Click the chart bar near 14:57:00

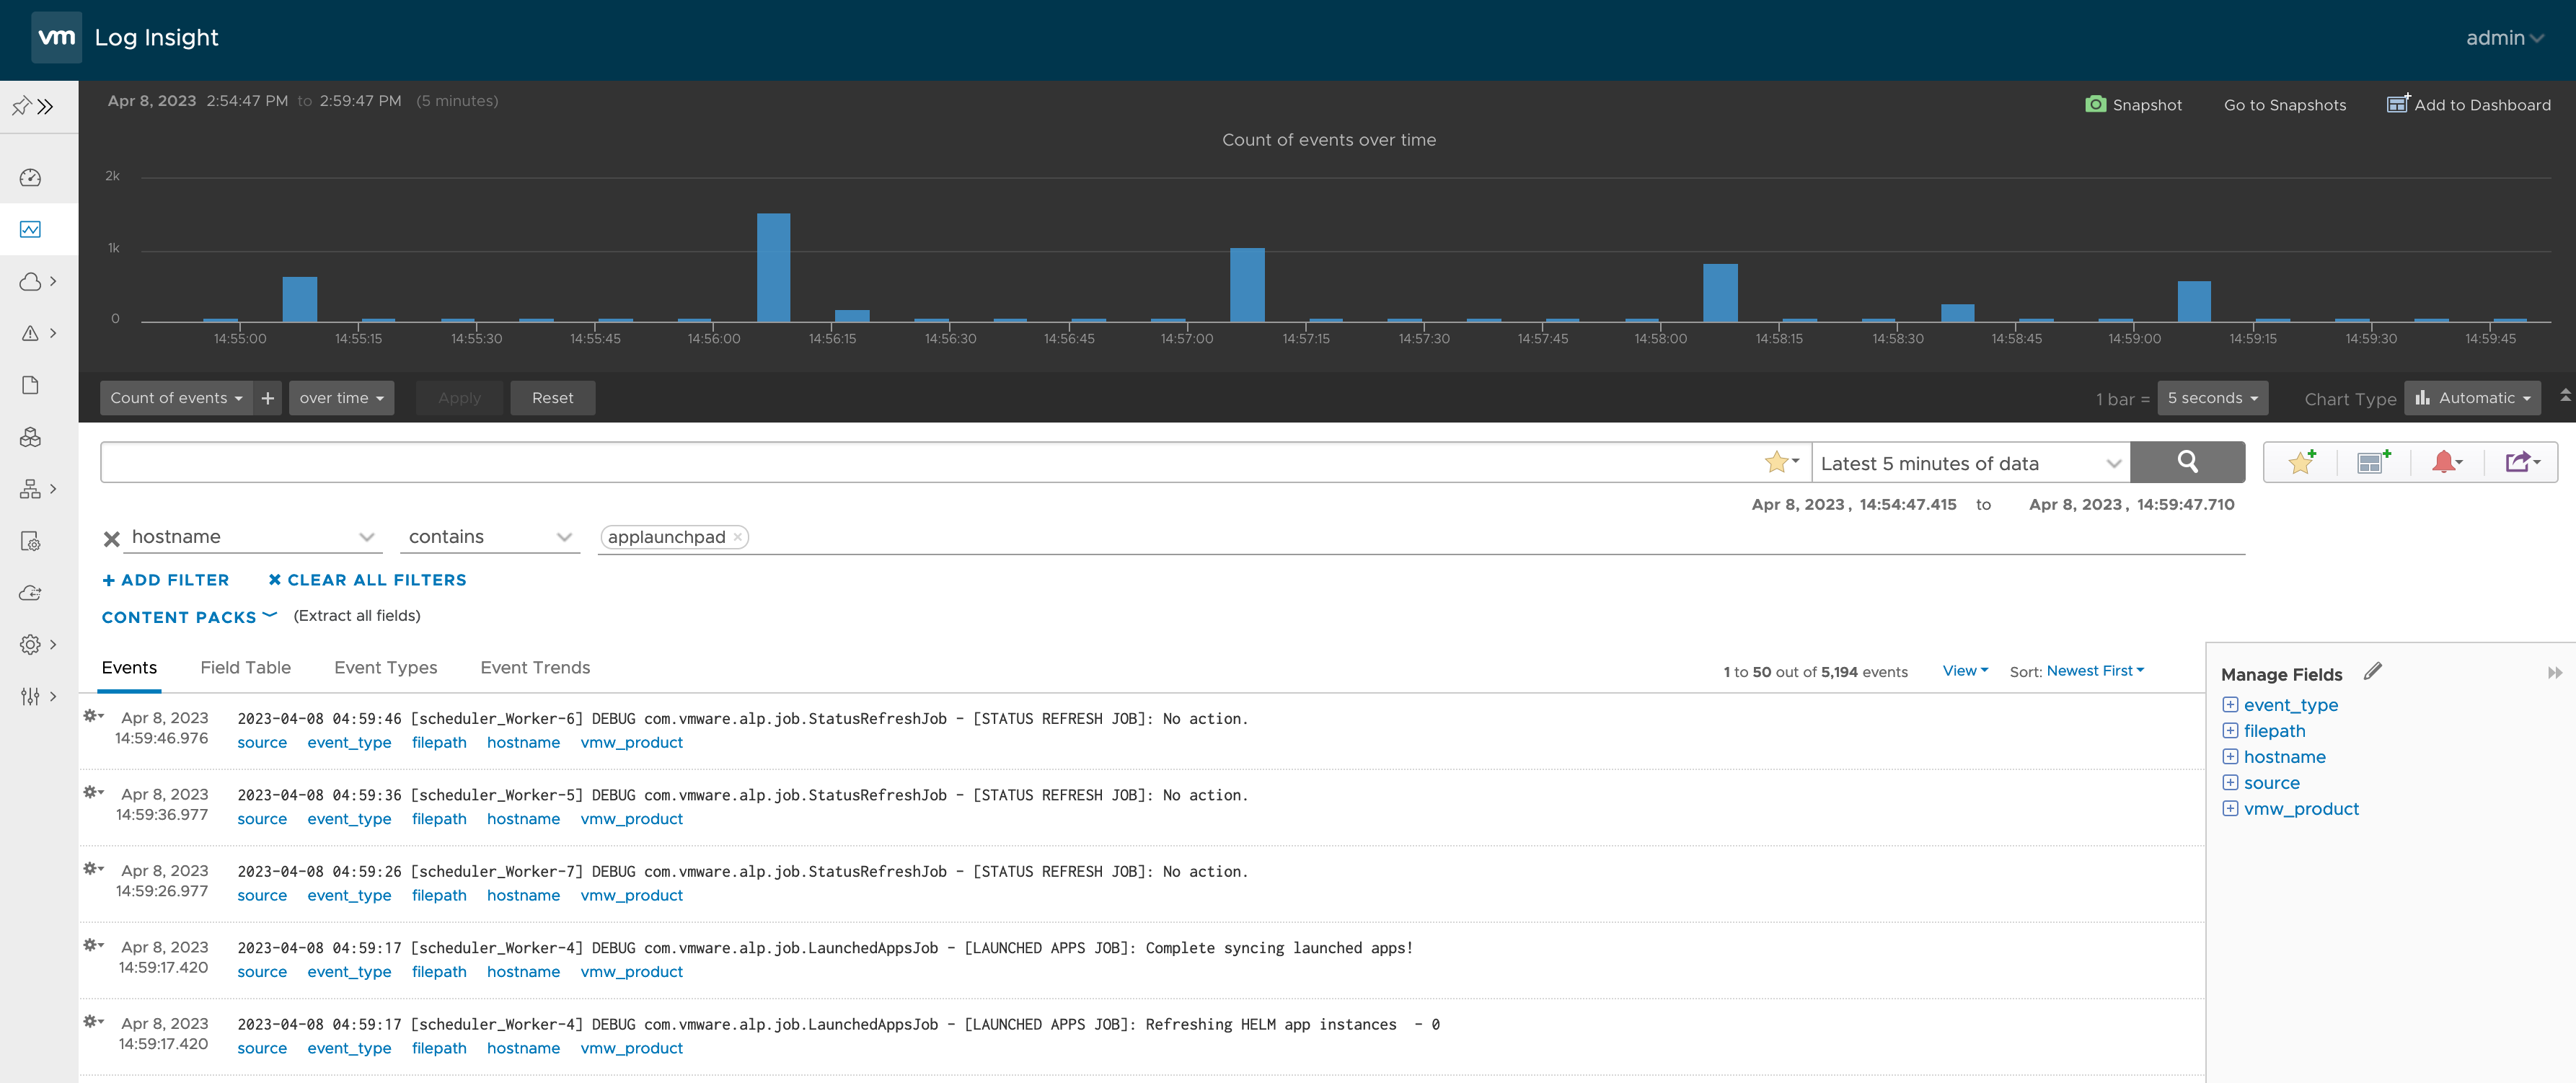click(x=1247, y=285)
